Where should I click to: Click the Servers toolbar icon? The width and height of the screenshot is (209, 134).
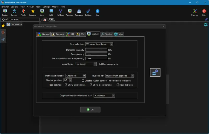click(x=14, y=13)
